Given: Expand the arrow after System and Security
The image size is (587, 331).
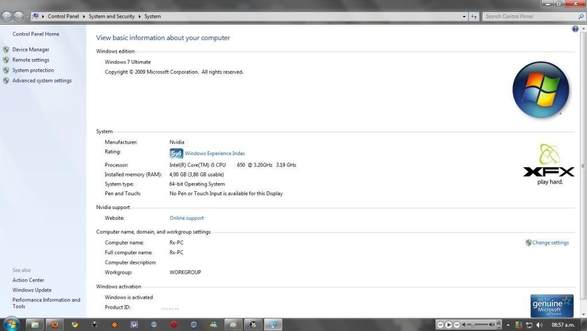Looking at the screenshot, I should 140,17.
